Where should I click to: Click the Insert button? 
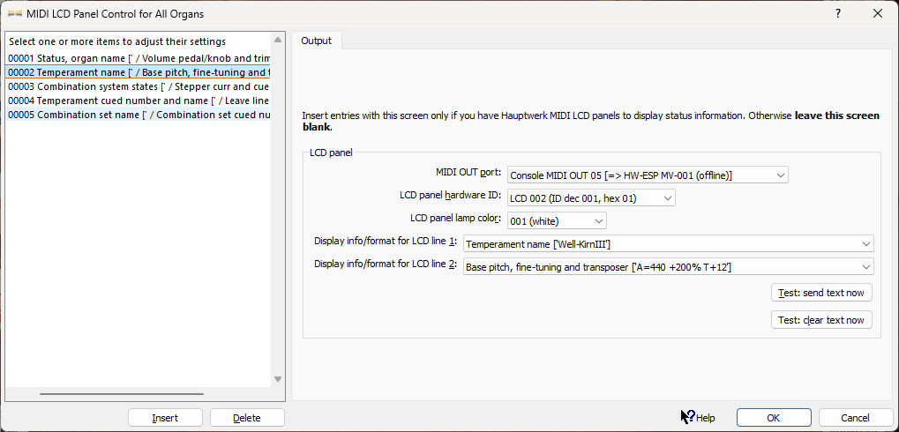point(165,418)
